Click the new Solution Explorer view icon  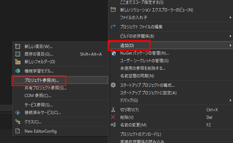[x=113, y=10]
